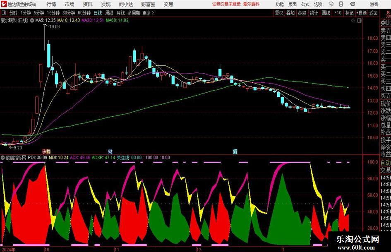The width and height of the screenshot is (391, 252).
Task: Switch to the 1分钟 period tab
Action: [x=25, y=13]
